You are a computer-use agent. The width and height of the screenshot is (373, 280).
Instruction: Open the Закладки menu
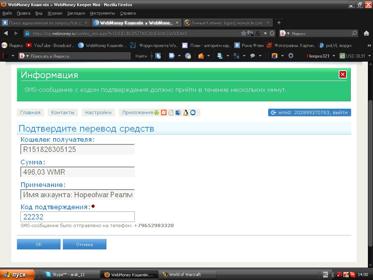76,13
